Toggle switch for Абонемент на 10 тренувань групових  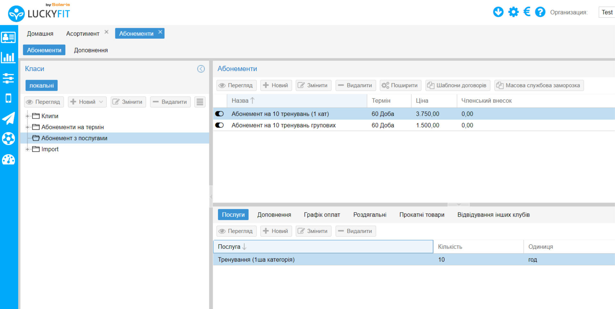(x=220, y=125)
